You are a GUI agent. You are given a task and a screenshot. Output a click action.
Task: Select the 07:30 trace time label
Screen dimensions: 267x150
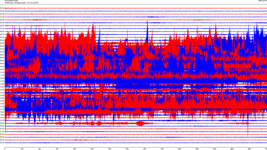tap(2, 52)
